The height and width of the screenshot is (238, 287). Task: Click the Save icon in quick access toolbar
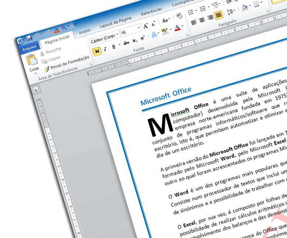coord(29,38)
